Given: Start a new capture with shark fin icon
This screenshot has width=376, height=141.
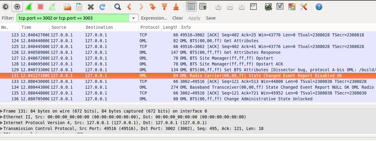Looking at the screenshot, I should pos(29,6).
